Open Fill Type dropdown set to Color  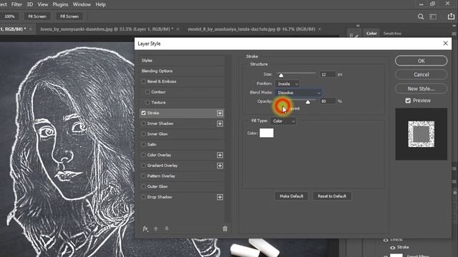click(x=283, y=121)
